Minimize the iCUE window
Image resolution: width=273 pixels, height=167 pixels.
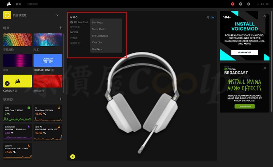point(258,4)
